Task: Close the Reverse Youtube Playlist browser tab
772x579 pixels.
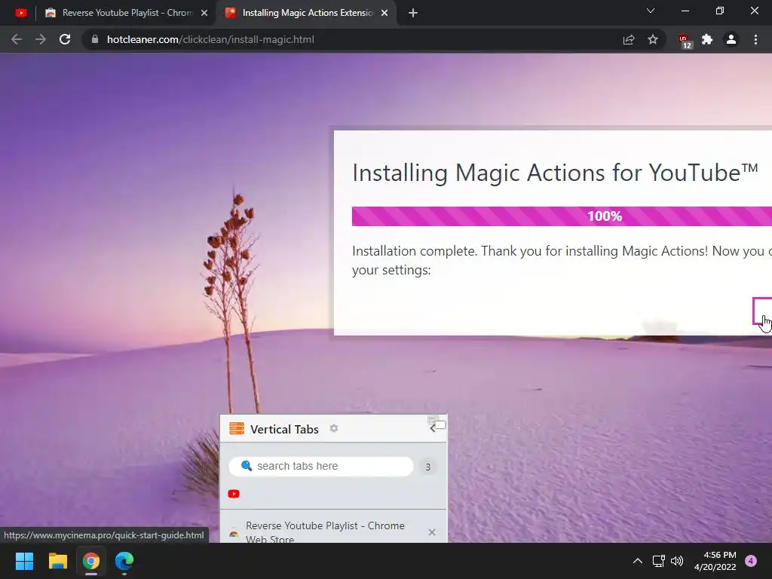Action: tap(204, 13)
